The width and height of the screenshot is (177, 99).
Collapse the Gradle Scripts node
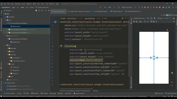tap(4, 83)
